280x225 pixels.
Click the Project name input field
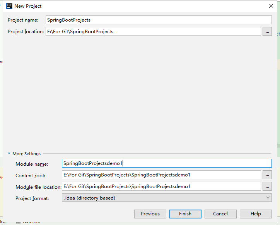pos(159,20)
